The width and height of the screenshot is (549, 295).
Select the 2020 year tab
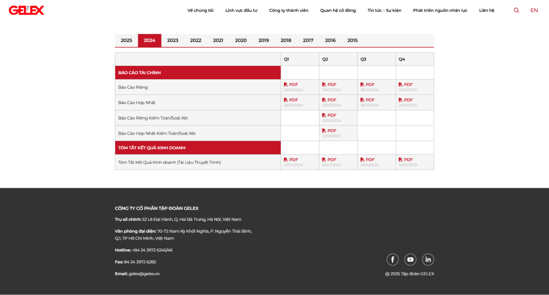click(241, 40)
